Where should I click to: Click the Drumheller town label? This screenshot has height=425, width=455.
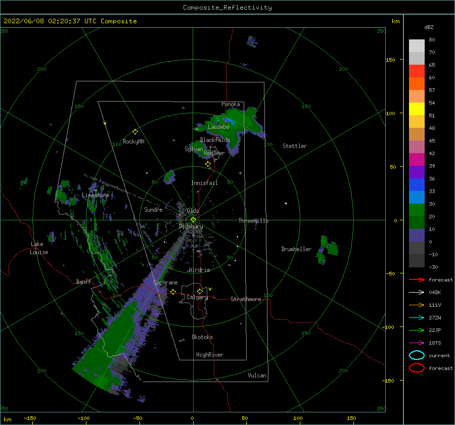(x=296, y=249)
